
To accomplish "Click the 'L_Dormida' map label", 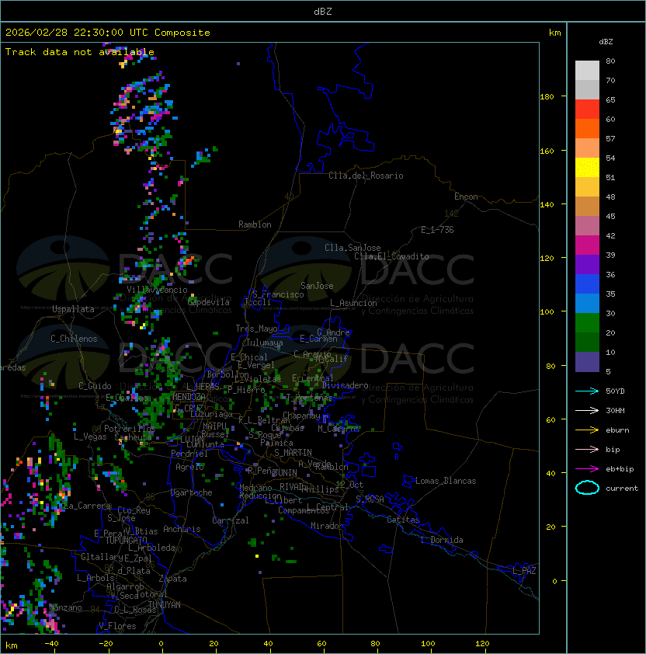I will click(442, 540).
